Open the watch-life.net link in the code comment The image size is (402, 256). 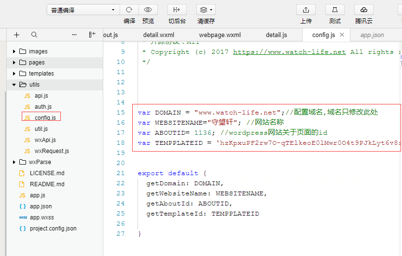point(289,52)
